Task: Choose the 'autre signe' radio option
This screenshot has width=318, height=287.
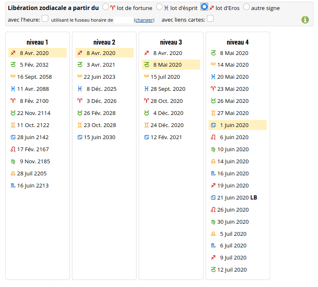Action: tap(246, 7)
